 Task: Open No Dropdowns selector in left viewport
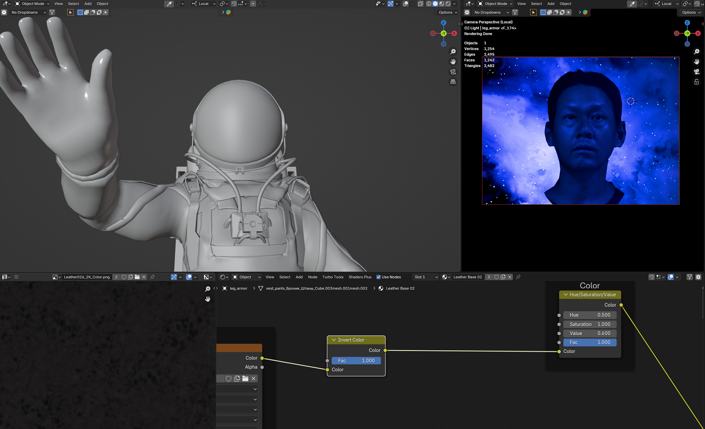[x=28, y=12]
